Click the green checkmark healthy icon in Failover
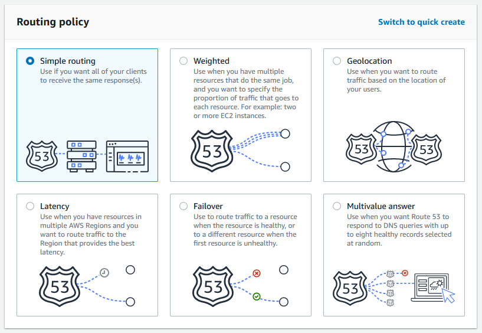Viewport: 482px width, 333px height. [257, 296]
